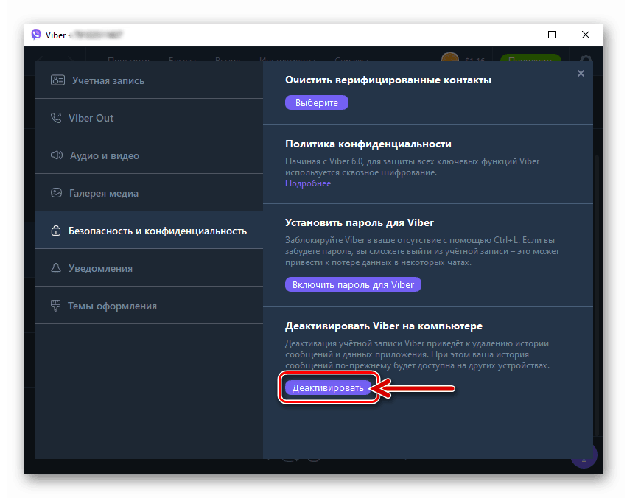Open Уведомления via the bell icon
Viewport: 627px width, 498px height.
coord(57,267)
